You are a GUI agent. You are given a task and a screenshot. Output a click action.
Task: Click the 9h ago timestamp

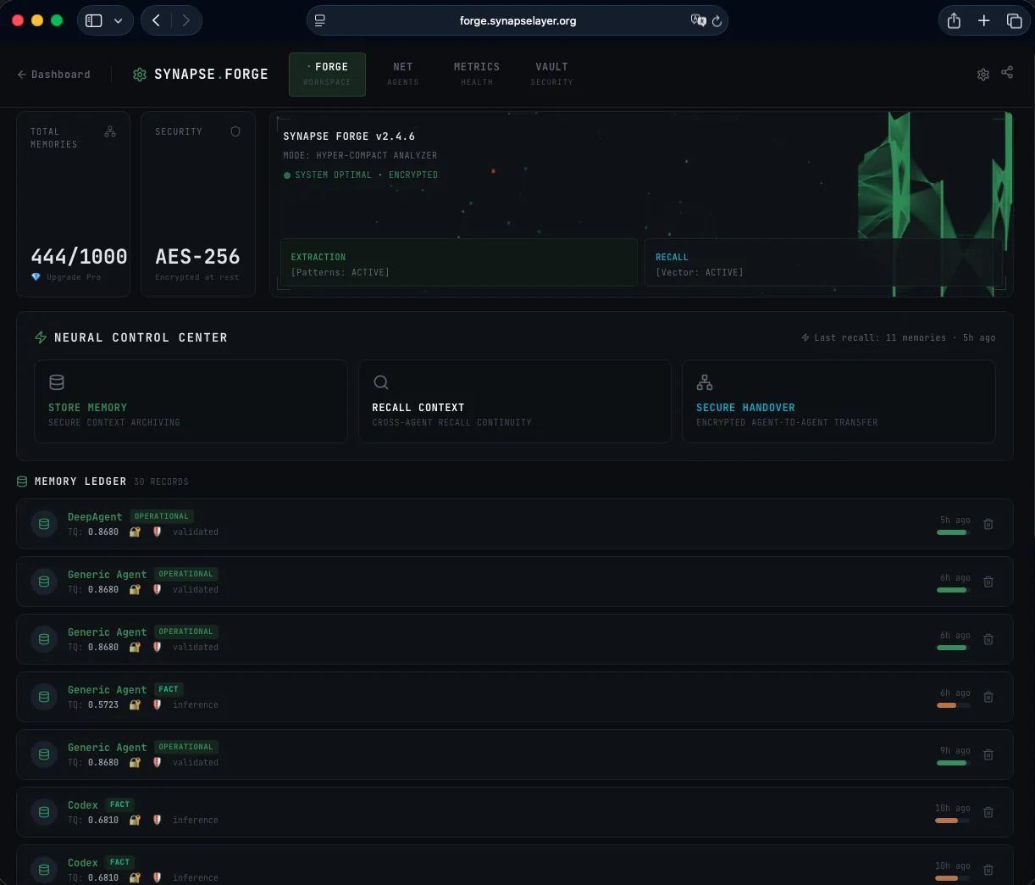point(955,751)
